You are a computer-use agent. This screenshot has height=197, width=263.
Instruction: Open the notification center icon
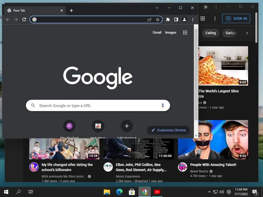point(255,192)
